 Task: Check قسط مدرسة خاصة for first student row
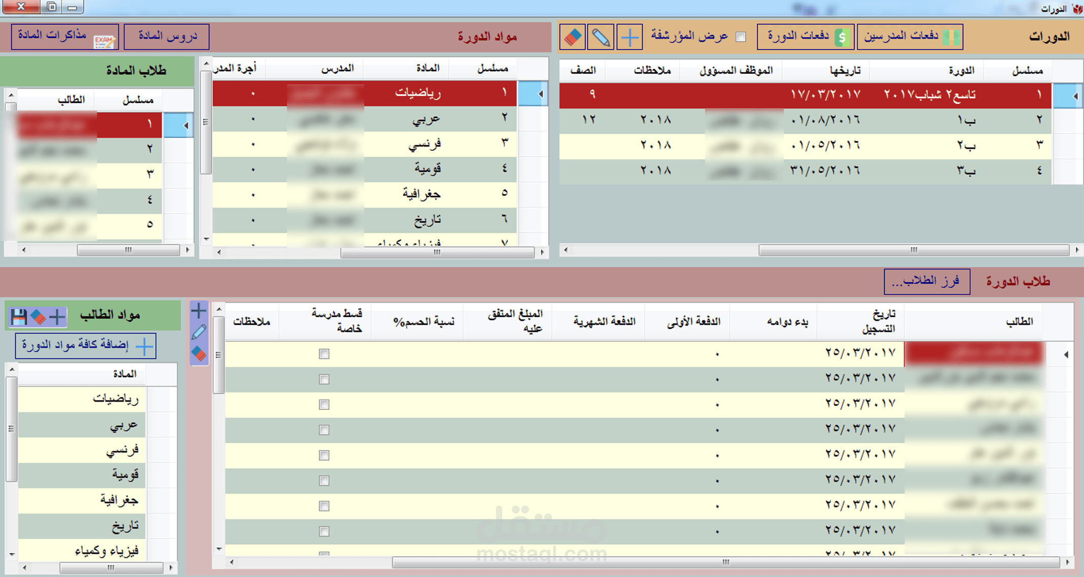(x=324, y=354)
